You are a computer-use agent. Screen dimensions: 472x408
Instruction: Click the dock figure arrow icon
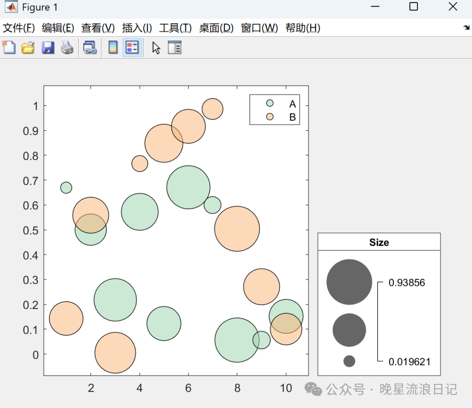point(466,28)
